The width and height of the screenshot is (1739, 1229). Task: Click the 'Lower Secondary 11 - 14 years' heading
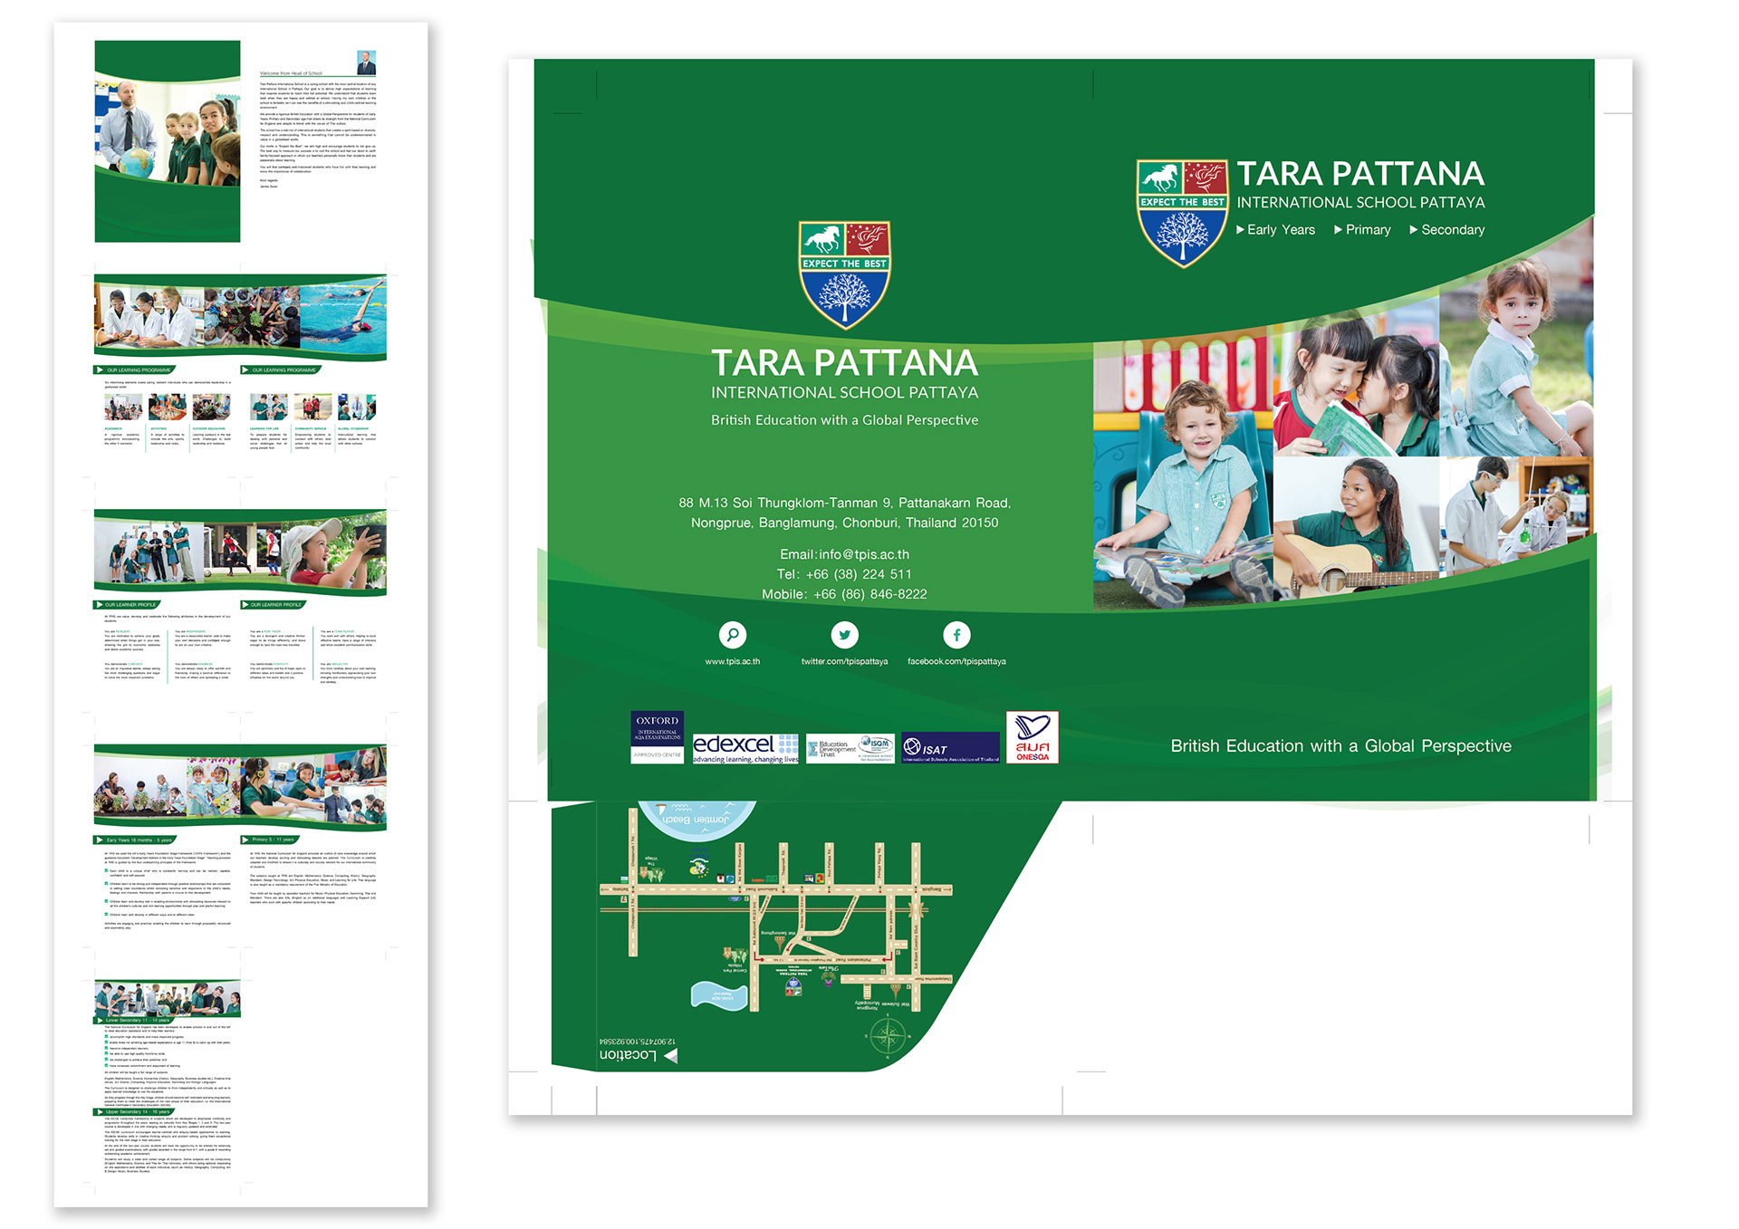point(136,1020)
